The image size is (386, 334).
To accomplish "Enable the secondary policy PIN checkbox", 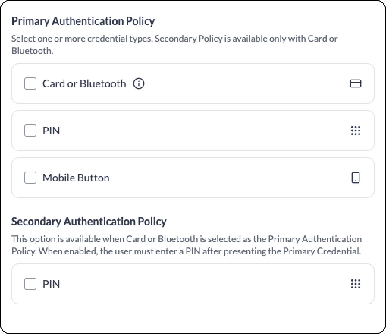I will (x=30, y=284).
